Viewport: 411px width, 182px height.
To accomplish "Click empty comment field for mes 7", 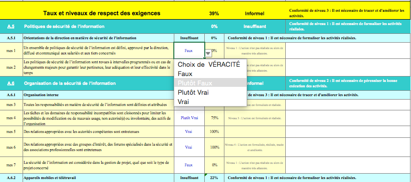I will click(348, 165).
